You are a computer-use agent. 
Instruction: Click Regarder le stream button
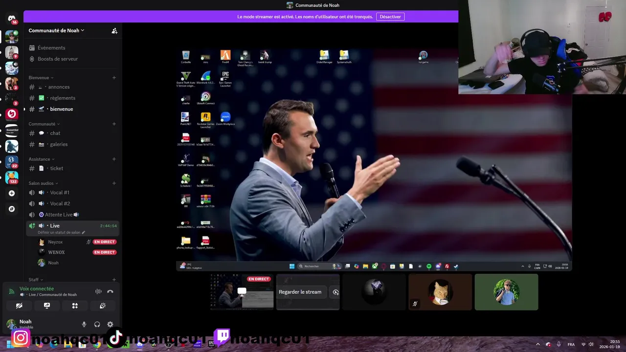[300, 292]
